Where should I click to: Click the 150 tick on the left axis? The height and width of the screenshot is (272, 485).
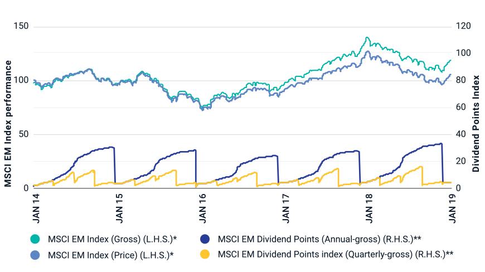tap(22, 27)
